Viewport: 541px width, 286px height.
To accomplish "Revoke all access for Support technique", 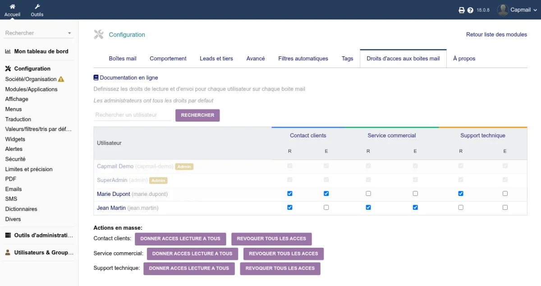I will (x=280, y=268).
